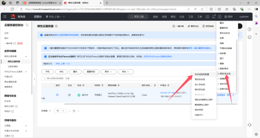Click 重置密码 button above the table
This screenshot has width=260, height=138.
click(91, 72)
